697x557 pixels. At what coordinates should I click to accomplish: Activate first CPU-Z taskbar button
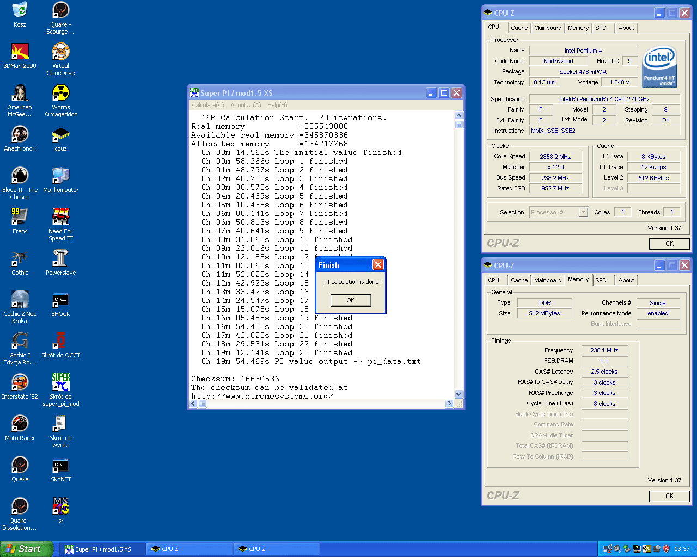click(x=189, y=549)
